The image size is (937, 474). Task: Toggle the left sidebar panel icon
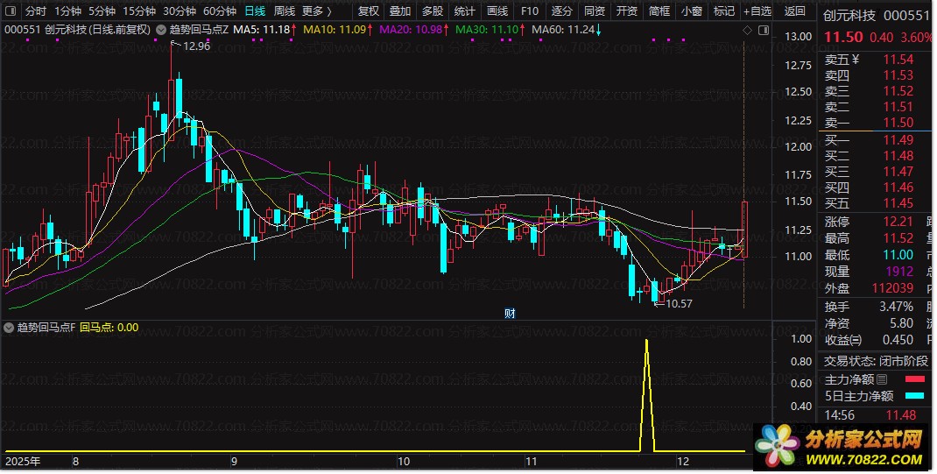click(x=11, y=11)
